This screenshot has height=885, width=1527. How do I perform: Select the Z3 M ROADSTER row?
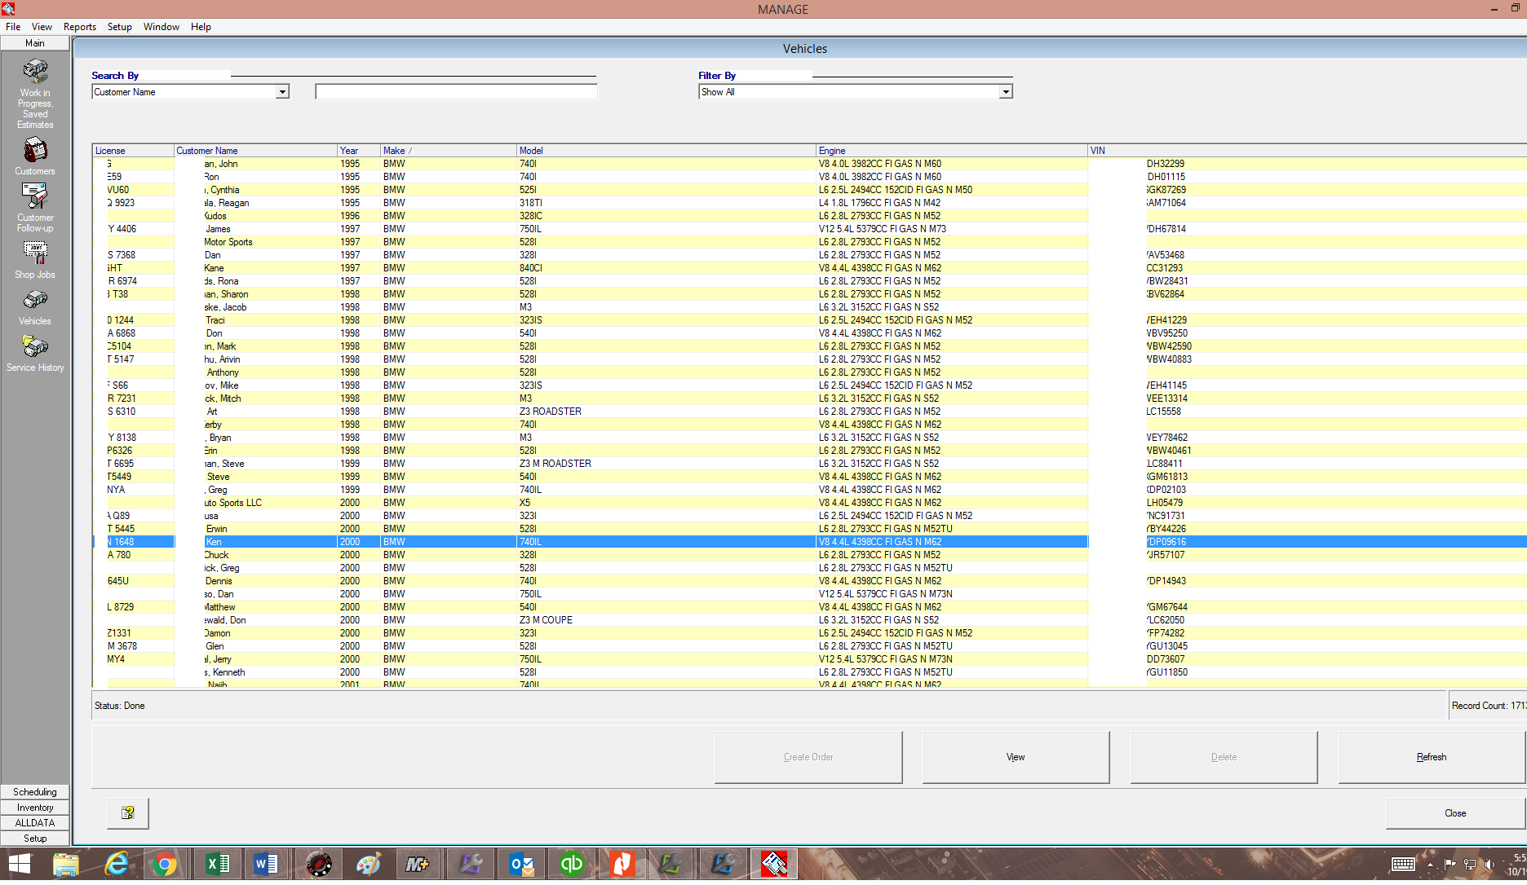coord(809,464)
